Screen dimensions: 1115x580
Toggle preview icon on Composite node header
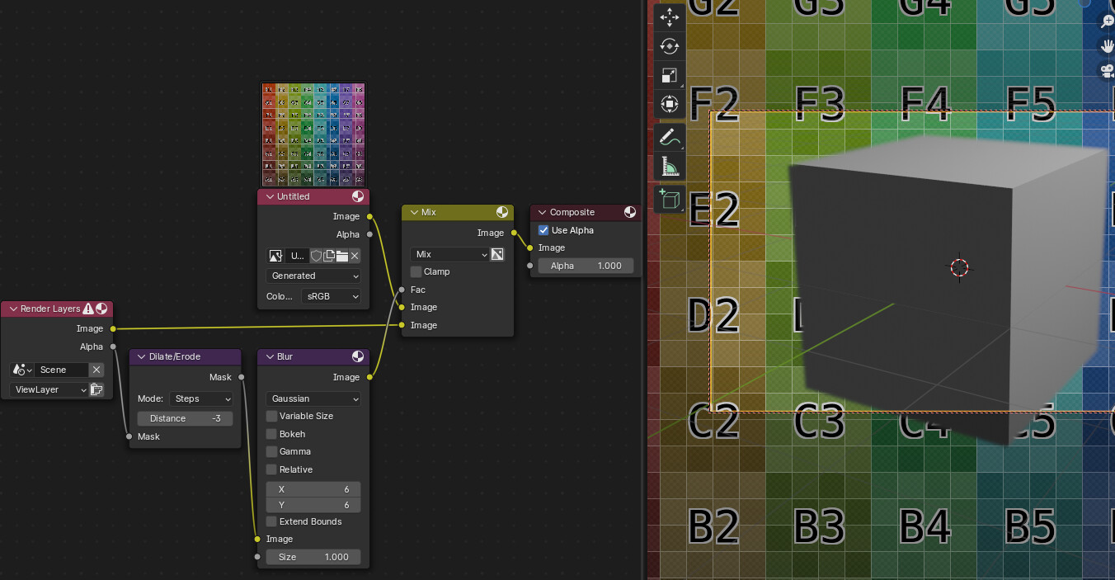tap(630, 212)
